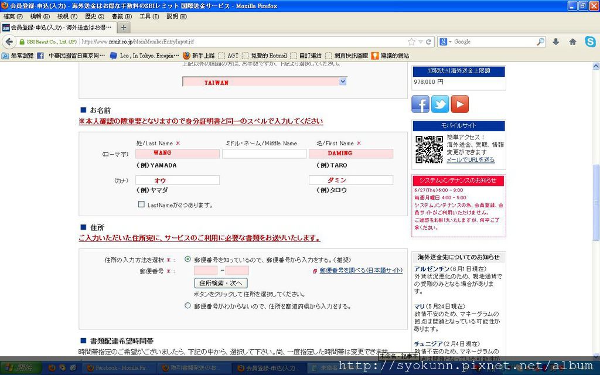Open the 歷史 menu

[94, 16]
